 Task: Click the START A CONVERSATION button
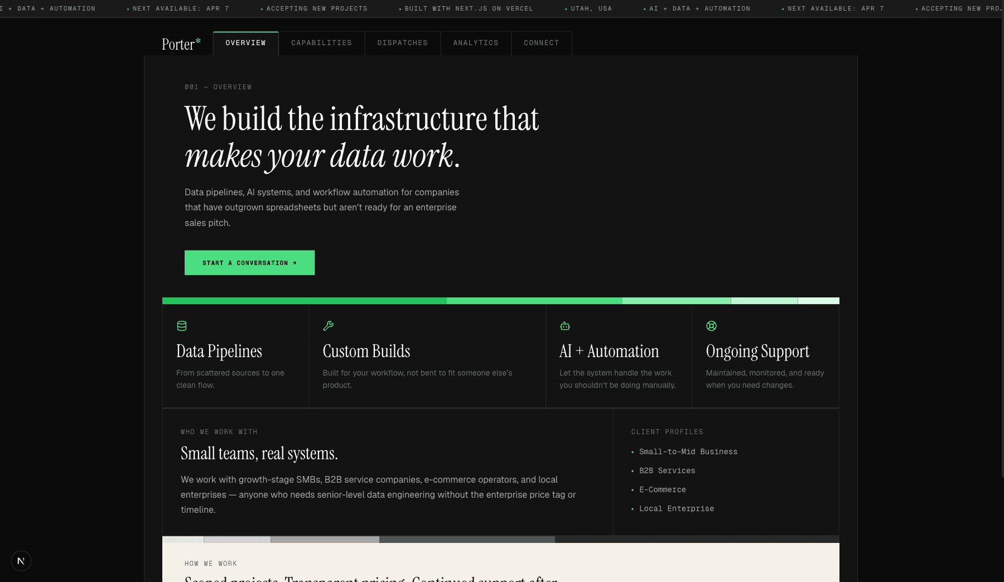pos(249,262)
